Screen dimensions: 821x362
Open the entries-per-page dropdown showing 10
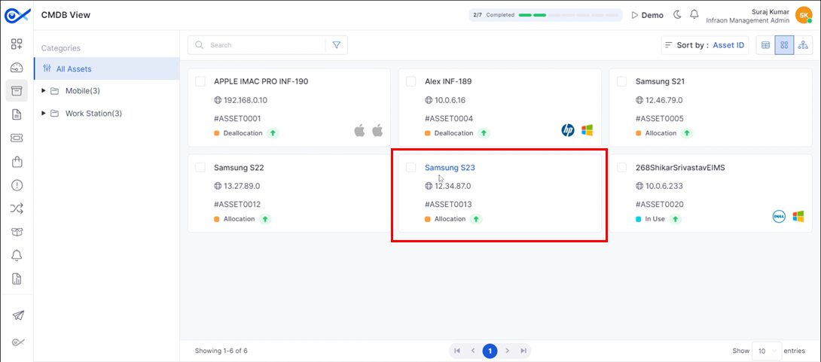[767, 351]
